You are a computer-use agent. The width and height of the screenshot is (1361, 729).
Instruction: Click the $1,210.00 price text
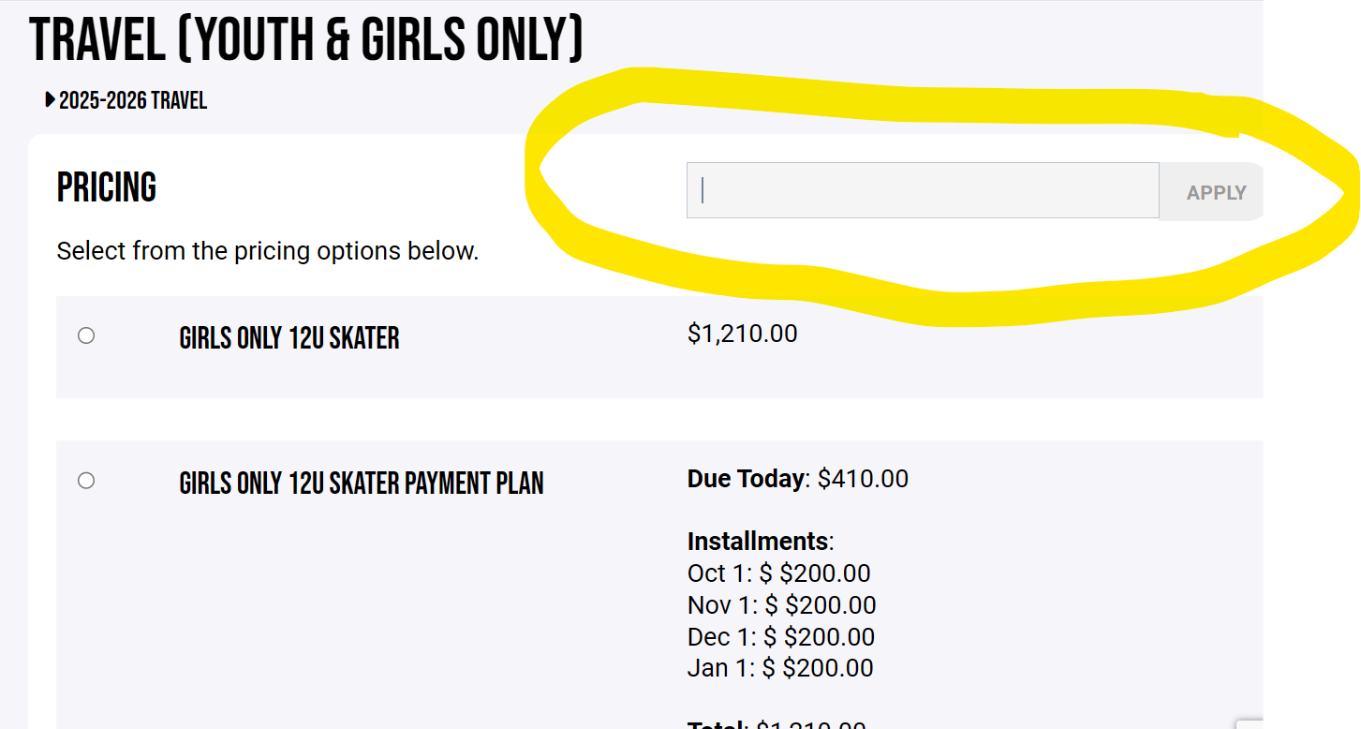click(x=742, y=334)
